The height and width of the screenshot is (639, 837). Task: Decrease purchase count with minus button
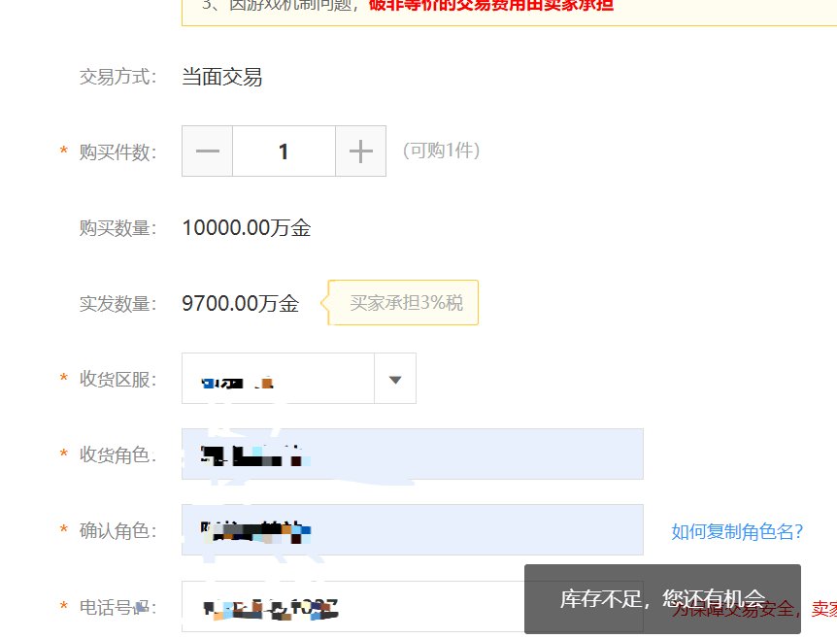207,151
